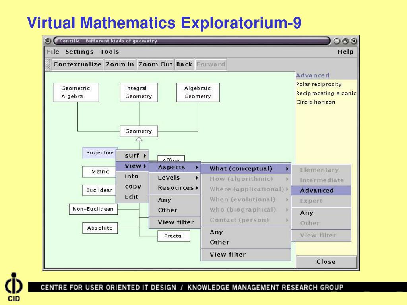Click the toolbar drag handle grip
This screenshot has height=305, width=407.
pos(48,65)
